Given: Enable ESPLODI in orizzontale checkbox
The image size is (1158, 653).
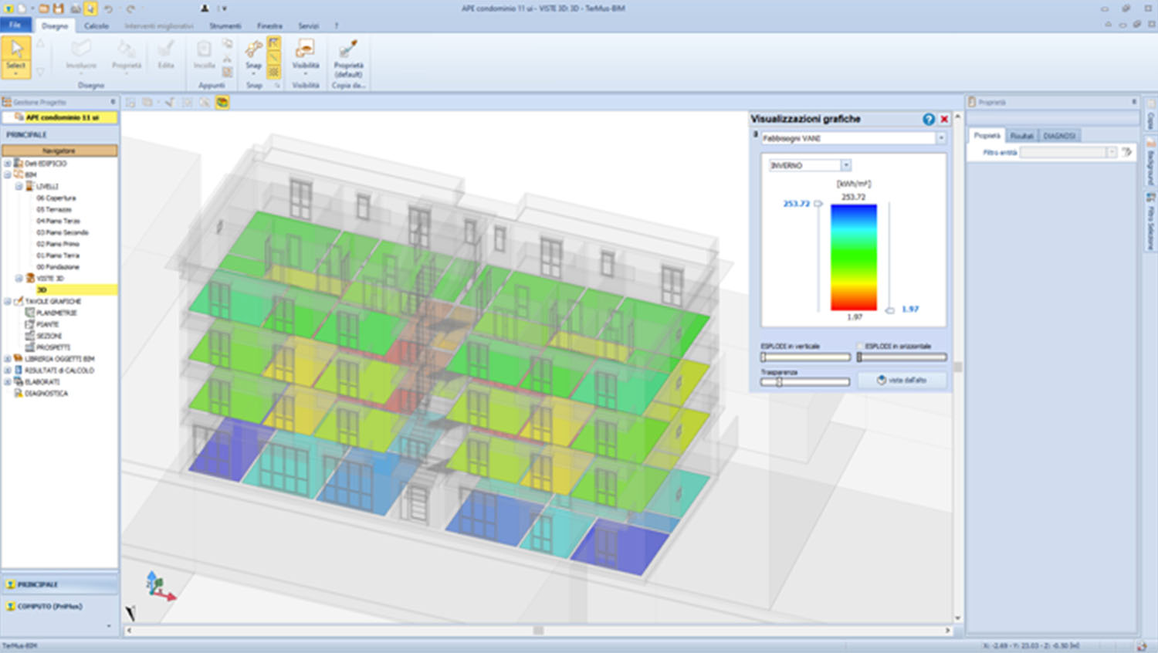Looking at the screenshot, I should click(x=860, y=347).
